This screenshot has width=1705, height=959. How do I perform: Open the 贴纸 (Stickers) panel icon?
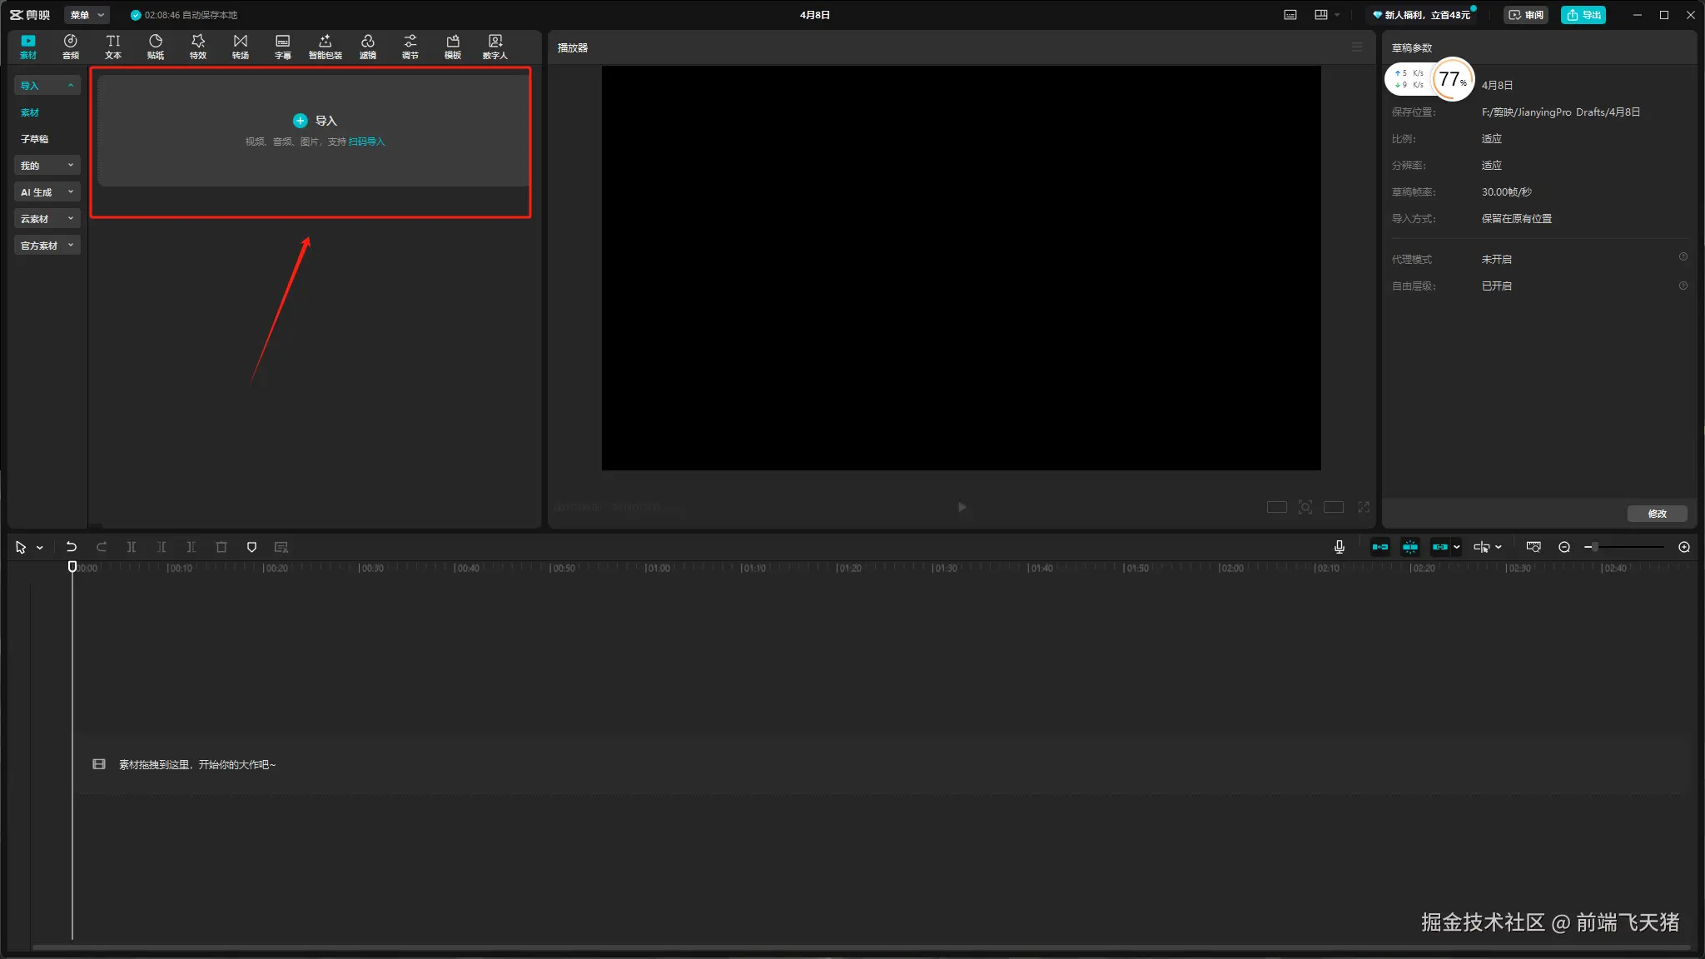click(156, 46)
